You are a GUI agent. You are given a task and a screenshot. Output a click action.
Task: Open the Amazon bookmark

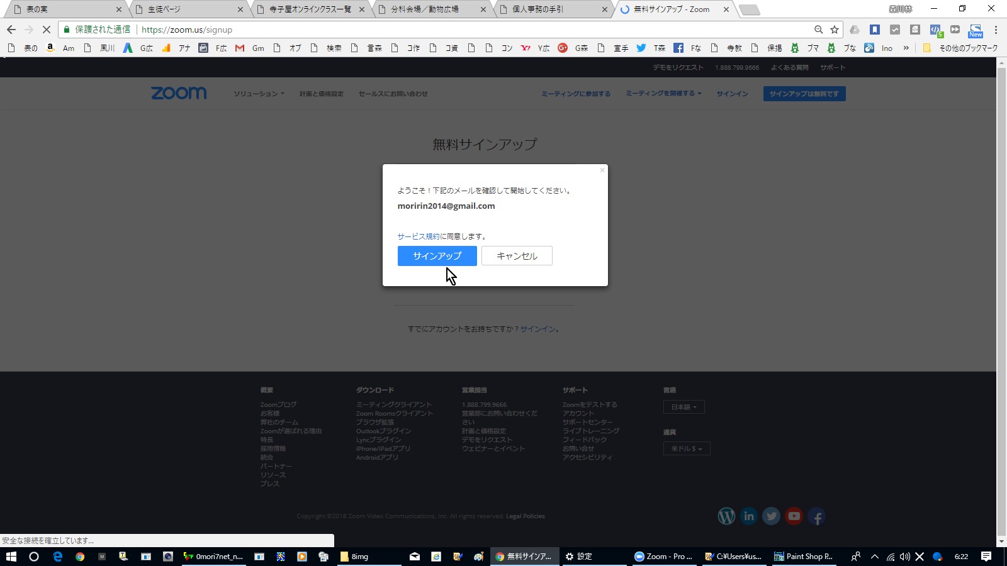60,48
